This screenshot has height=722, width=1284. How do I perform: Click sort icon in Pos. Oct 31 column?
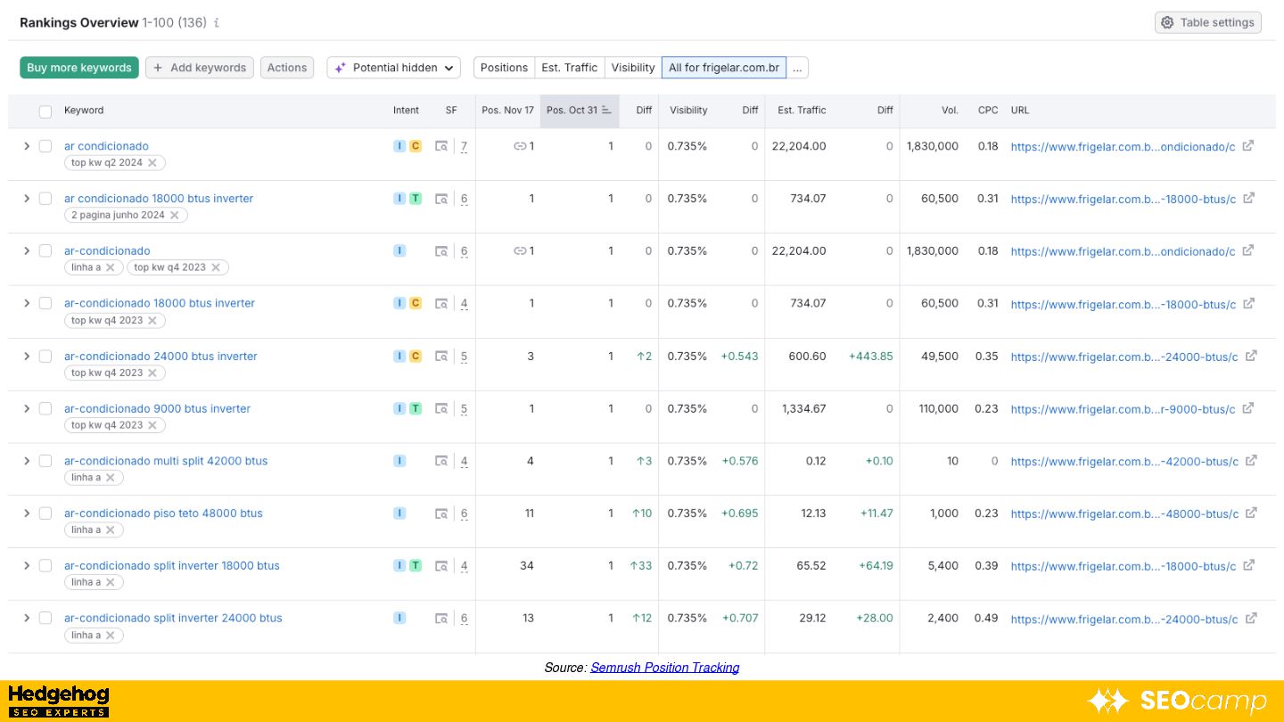pos(606,111)
